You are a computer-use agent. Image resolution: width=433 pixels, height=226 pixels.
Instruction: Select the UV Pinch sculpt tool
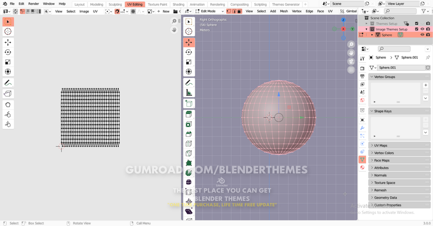click(8, 124)
